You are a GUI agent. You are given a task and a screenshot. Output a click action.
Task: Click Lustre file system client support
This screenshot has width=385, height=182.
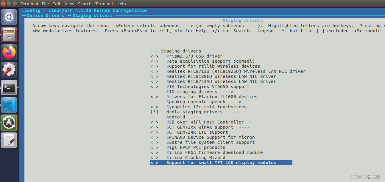click(x=202, y=142)
